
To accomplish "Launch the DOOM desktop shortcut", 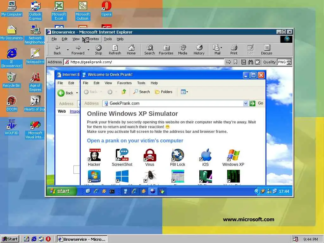I will [12, 104].
